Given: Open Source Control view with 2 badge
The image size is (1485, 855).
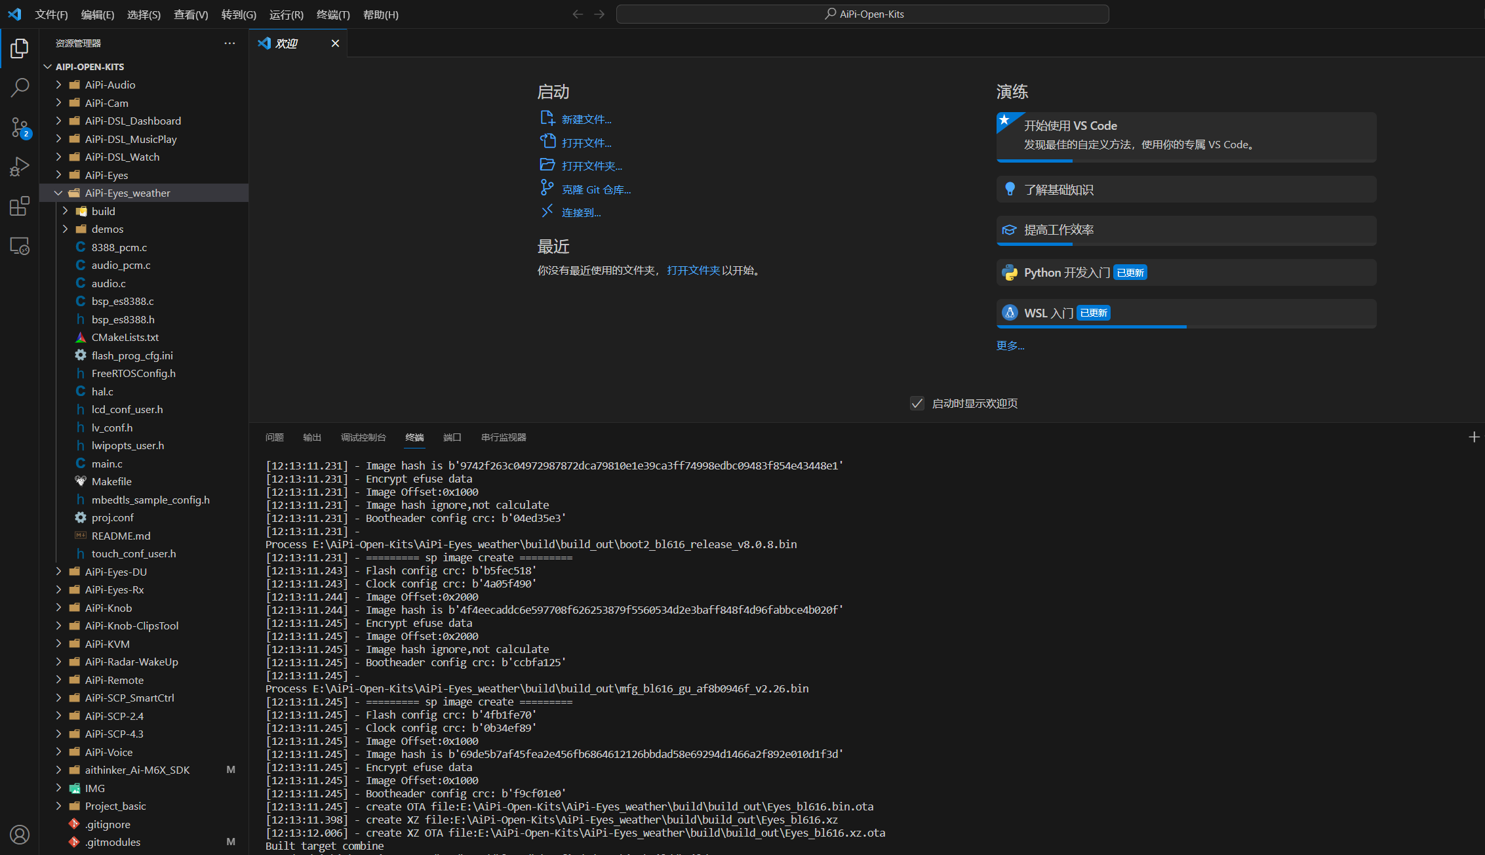Looking at the screenshot, I should (20, 127).
